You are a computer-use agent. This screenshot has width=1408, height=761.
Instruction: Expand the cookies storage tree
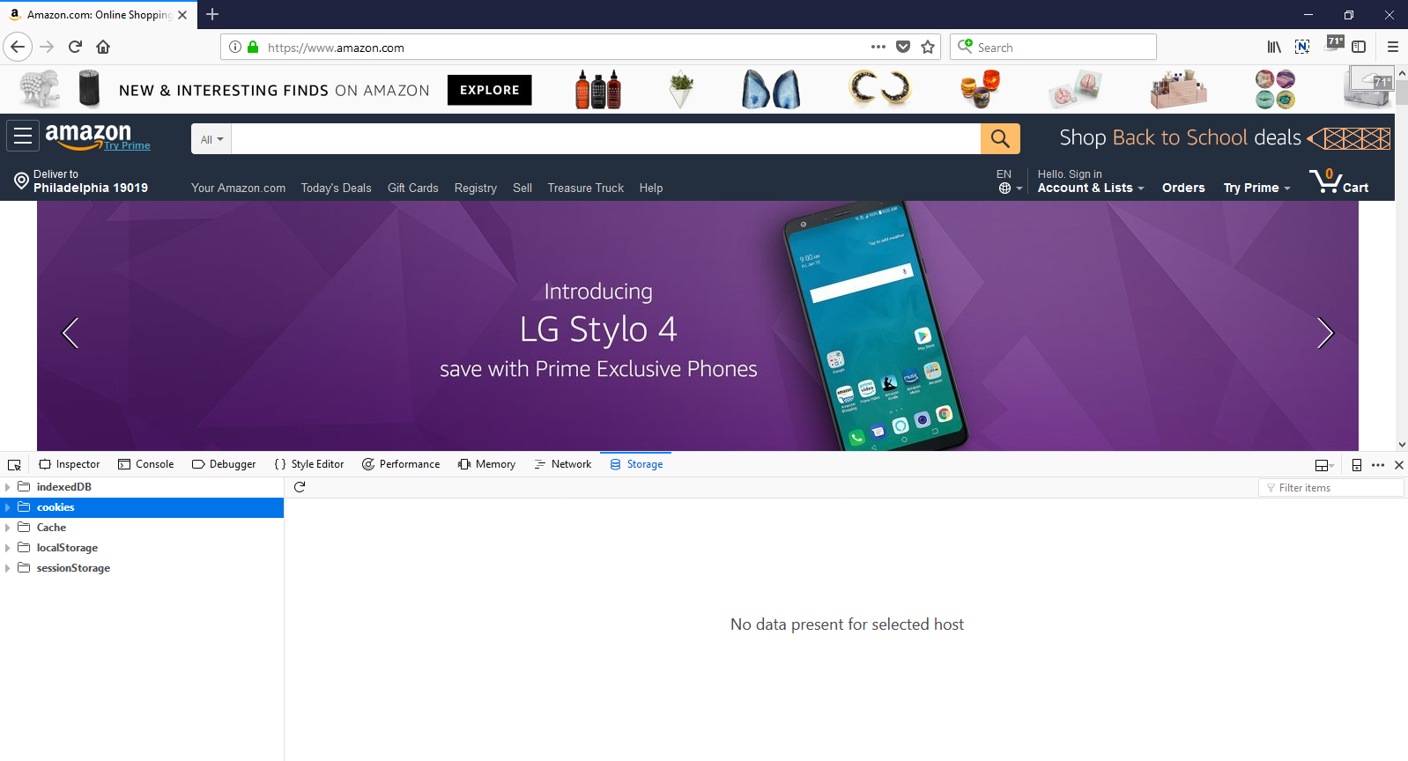tap(7, 507)
